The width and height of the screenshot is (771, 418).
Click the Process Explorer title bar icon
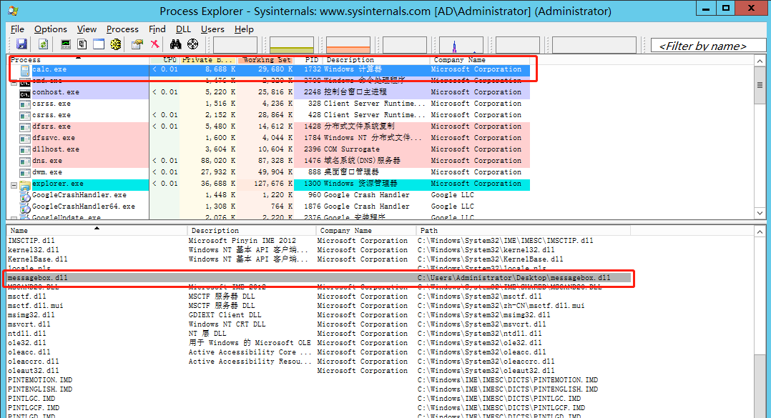pyautogui.click(x=13, y=11)
